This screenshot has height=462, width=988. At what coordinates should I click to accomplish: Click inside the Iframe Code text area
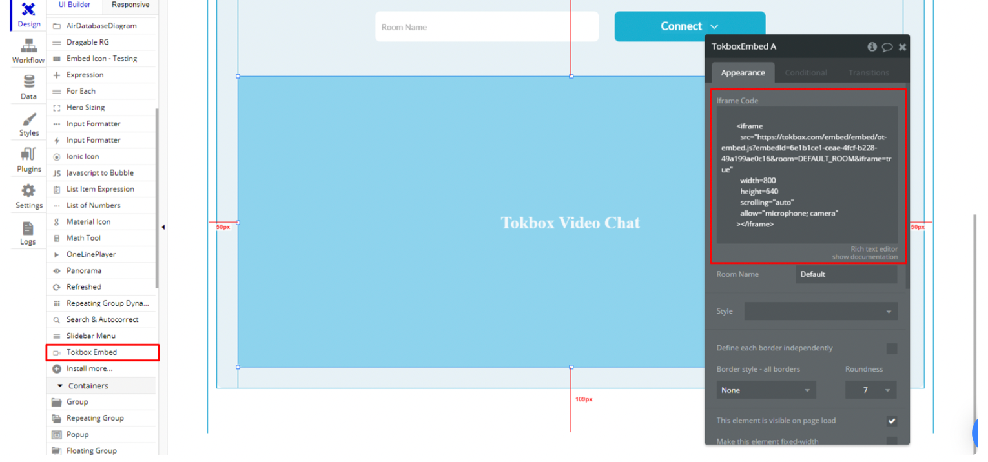click(x=807, y=175)
